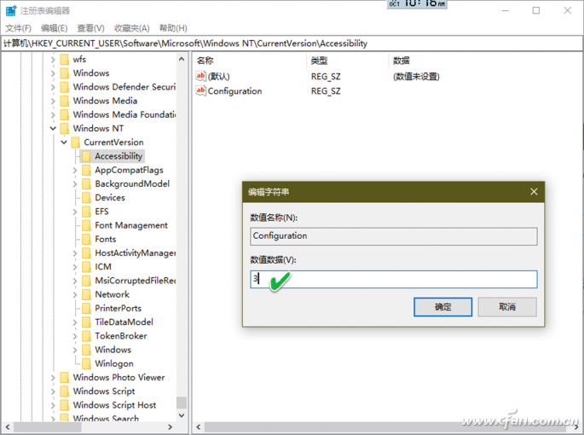This screenshot has height=435, width=584.
Task: Click the EFS folder icon
Action: (86, 212)
